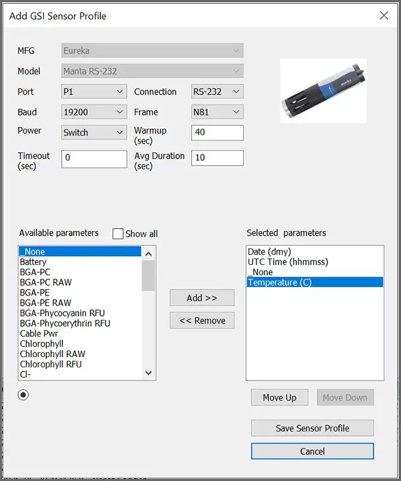Open the Model dropdown showing Manta RS-232

153,71
